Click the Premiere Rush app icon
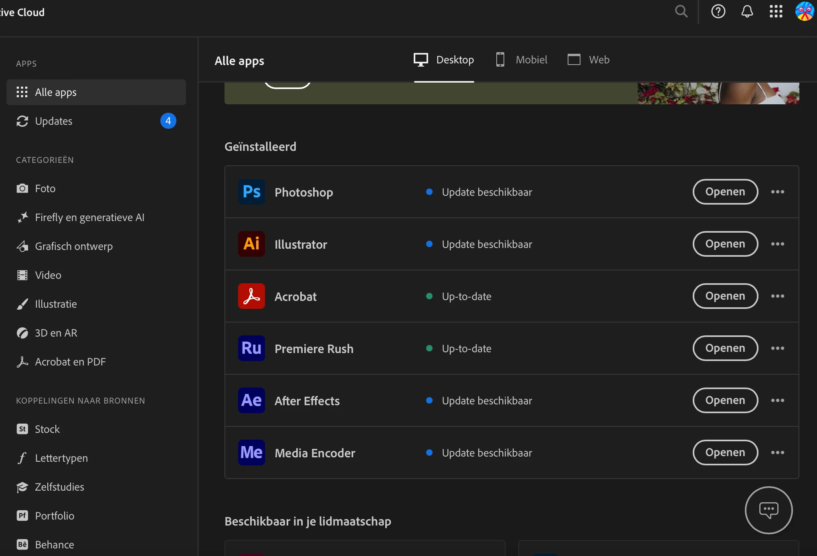The height and width of the screenshot is (556, 817). tap(251, 348)
